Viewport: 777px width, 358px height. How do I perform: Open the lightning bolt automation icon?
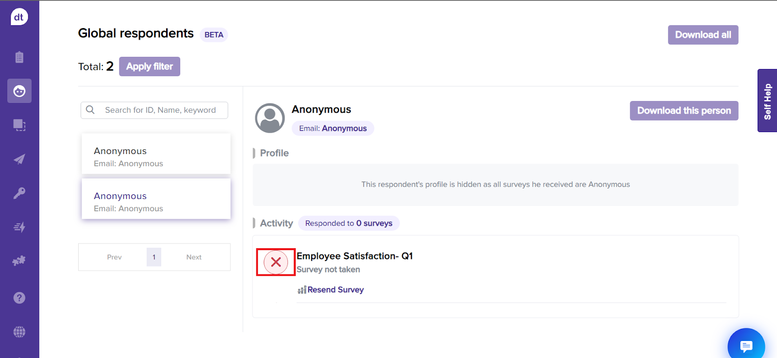click(x=19, y=227)
